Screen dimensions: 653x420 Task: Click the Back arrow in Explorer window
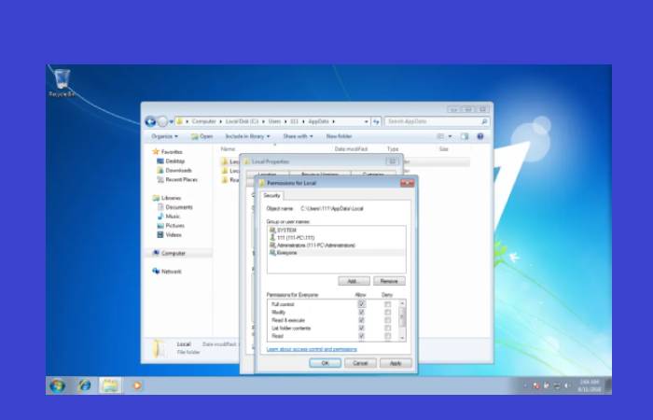click(150, 121)
